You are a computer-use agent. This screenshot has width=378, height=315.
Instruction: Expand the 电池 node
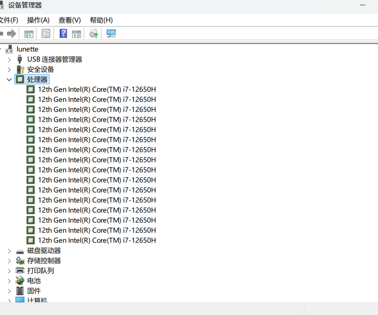point(9,281)
